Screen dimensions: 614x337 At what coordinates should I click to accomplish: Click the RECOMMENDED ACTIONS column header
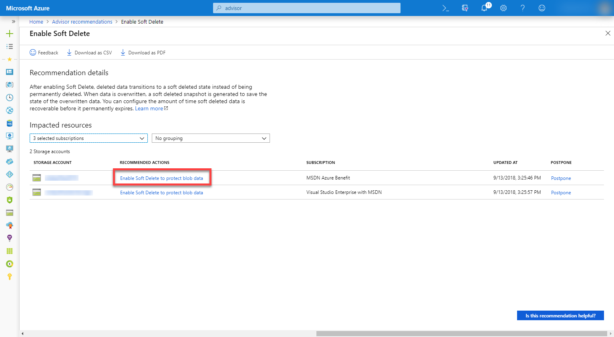pyautogui.click(x=145, y=163)
